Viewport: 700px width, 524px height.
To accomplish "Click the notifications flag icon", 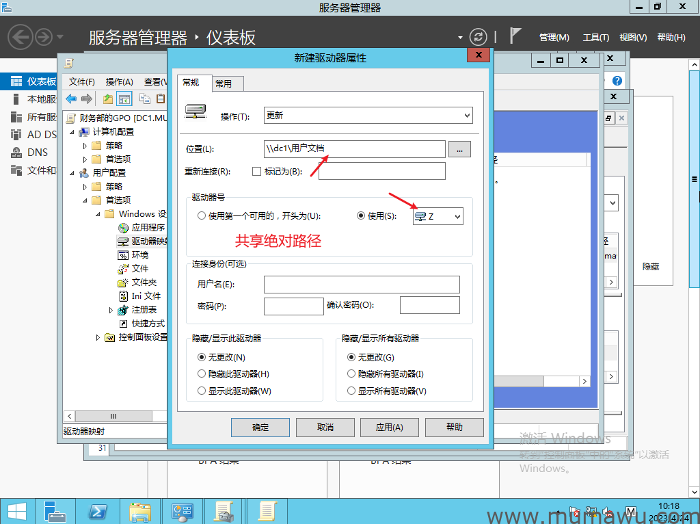I will (515, 36).
